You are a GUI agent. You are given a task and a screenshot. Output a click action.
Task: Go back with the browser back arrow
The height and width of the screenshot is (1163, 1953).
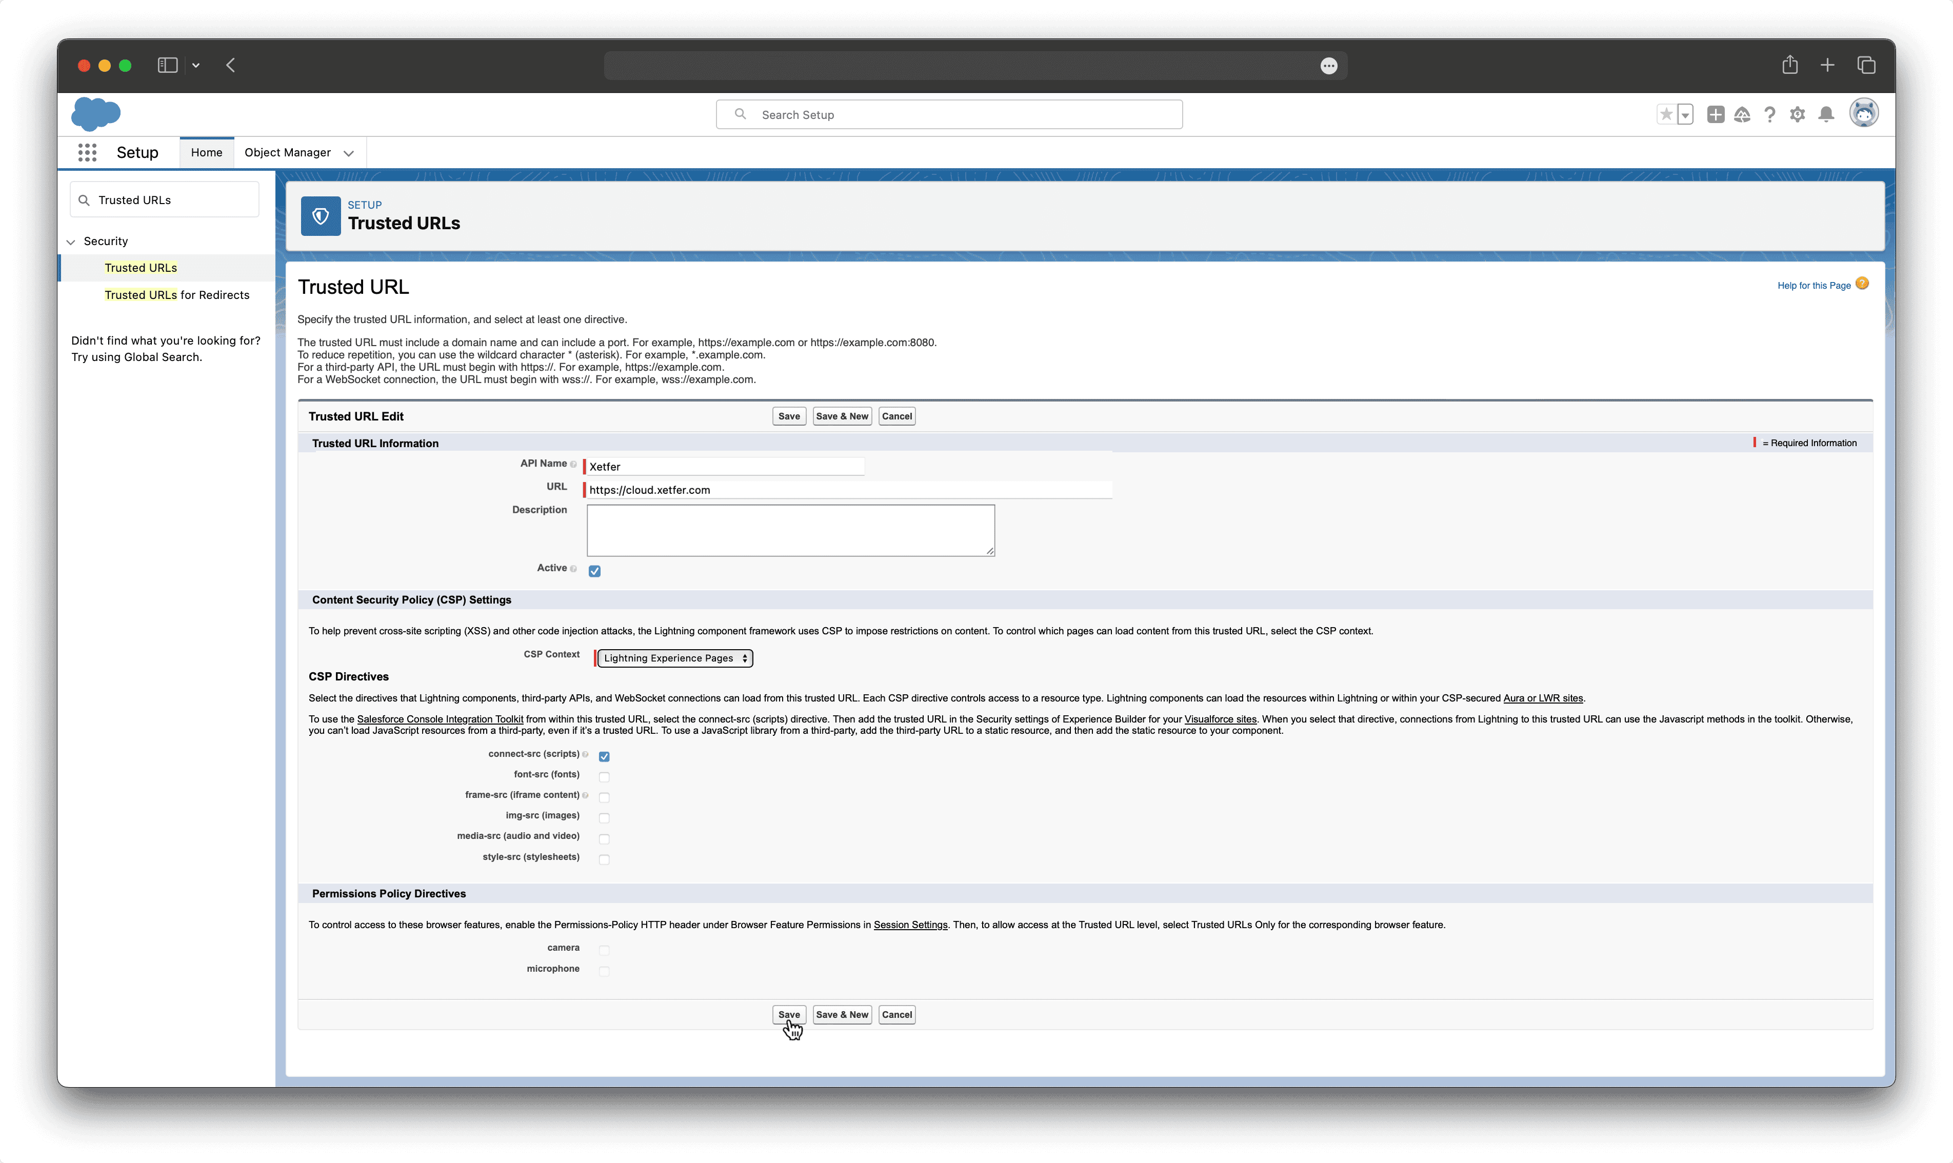click(x=230, y=65)
